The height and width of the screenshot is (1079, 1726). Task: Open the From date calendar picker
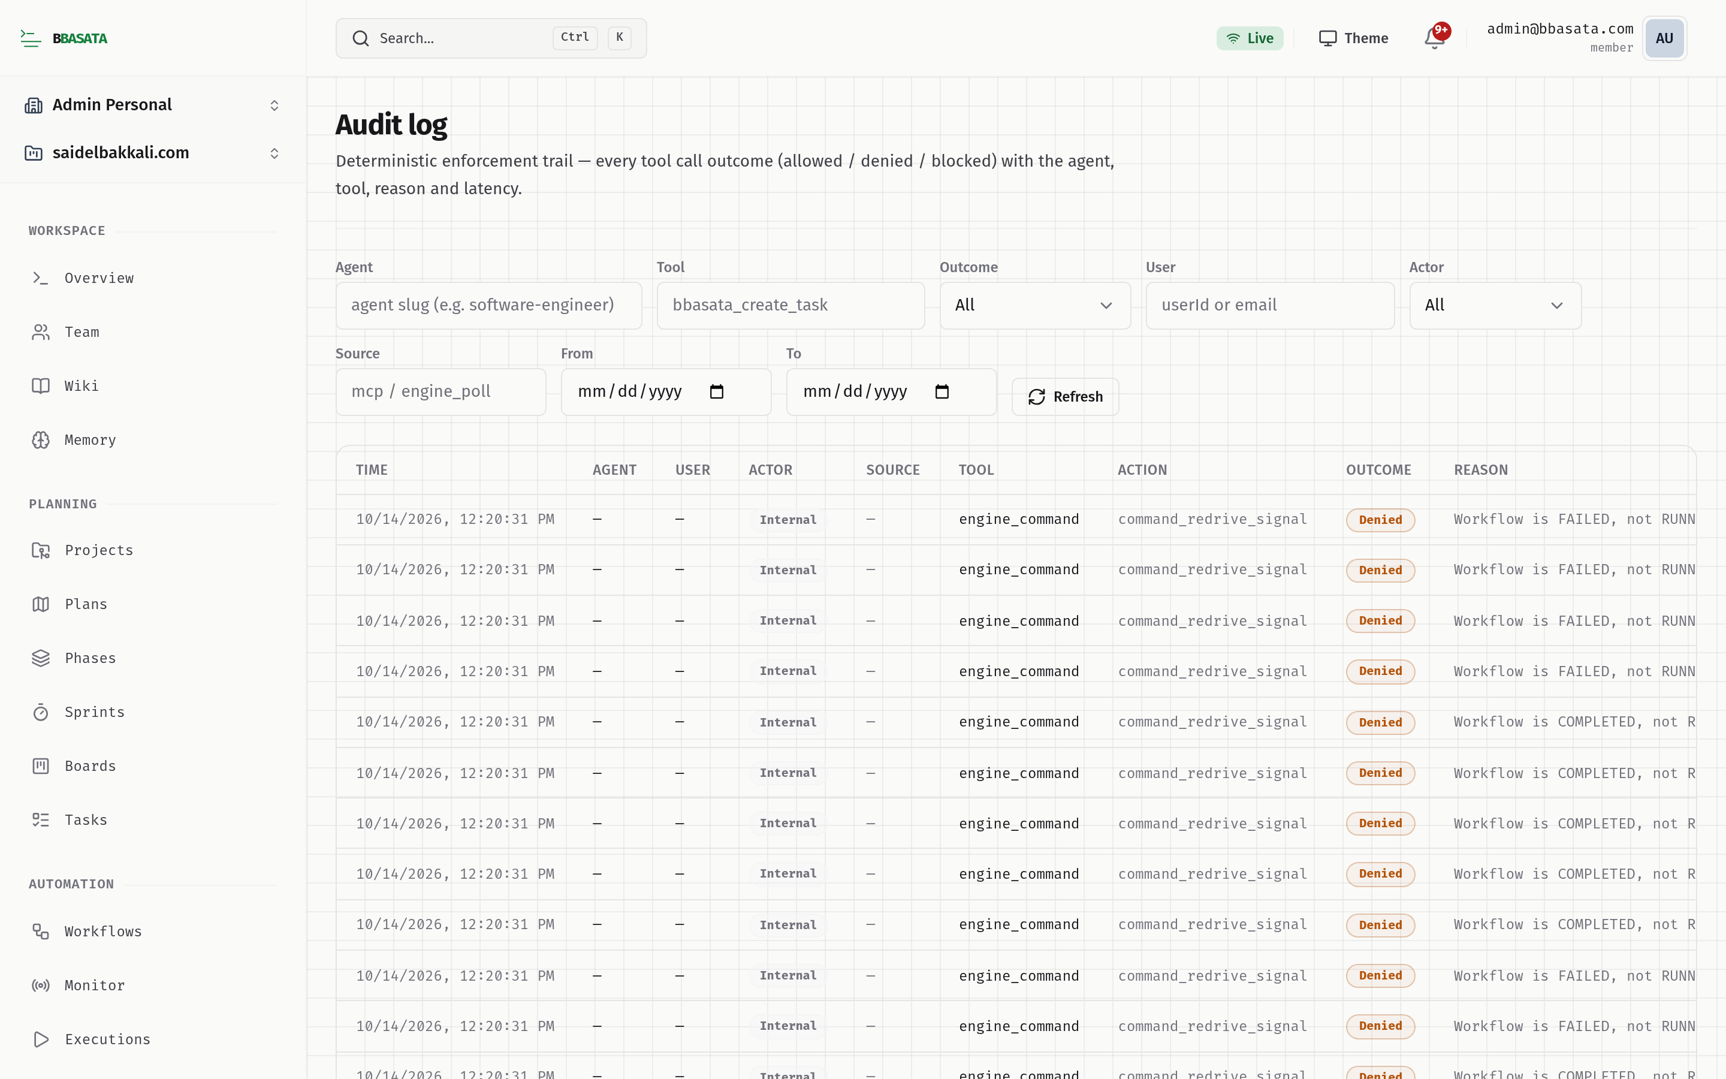717,392
